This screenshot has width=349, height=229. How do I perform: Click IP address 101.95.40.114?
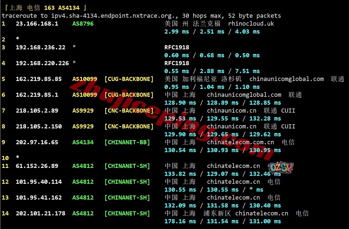[39, 182]
